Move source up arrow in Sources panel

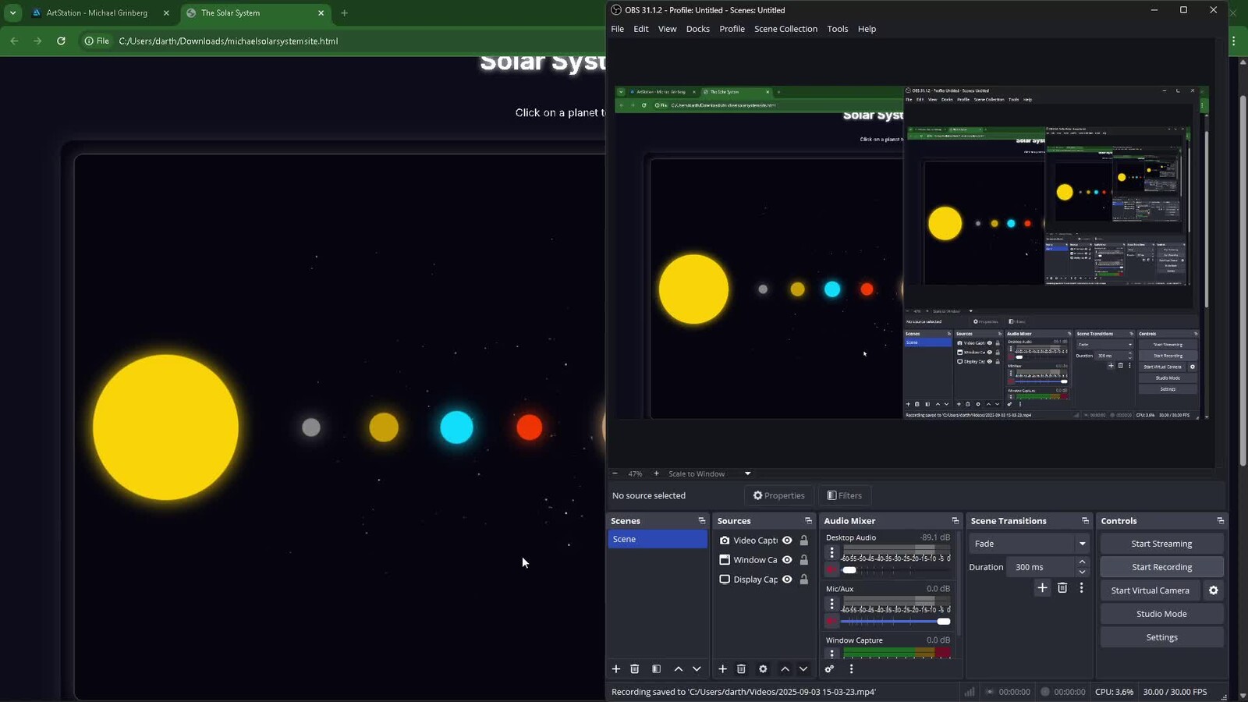(x=785, y=669)
